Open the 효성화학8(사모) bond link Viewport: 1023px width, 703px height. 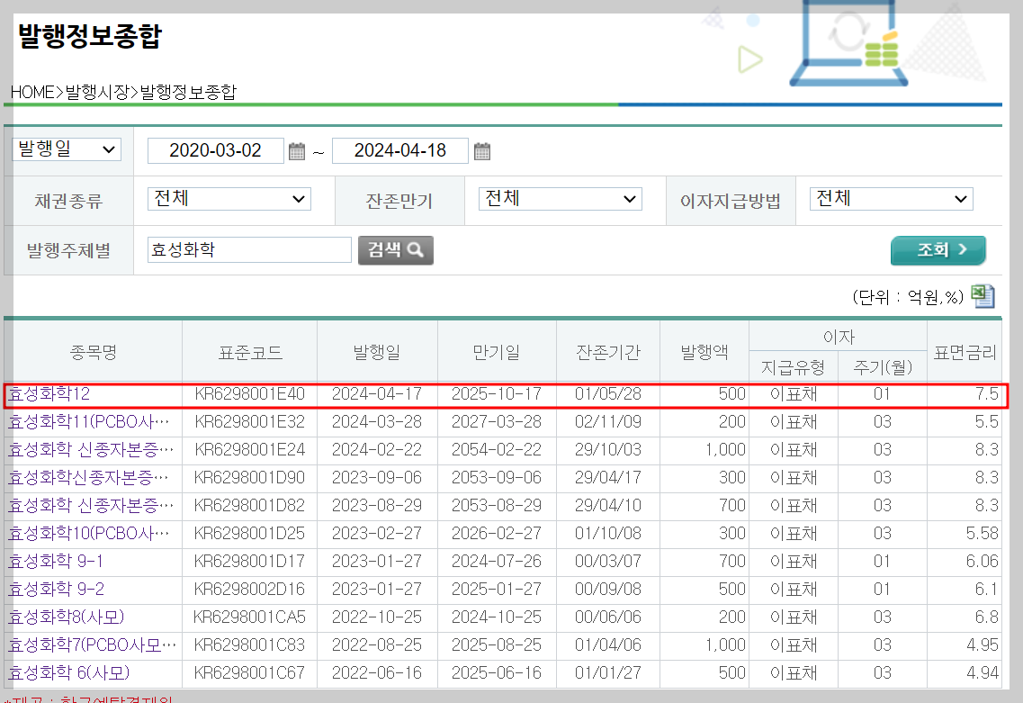66,617
